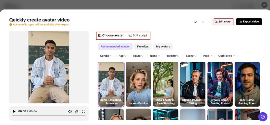Export the video
This screenshot has width=270, height=125.
(x=249, y=22)
